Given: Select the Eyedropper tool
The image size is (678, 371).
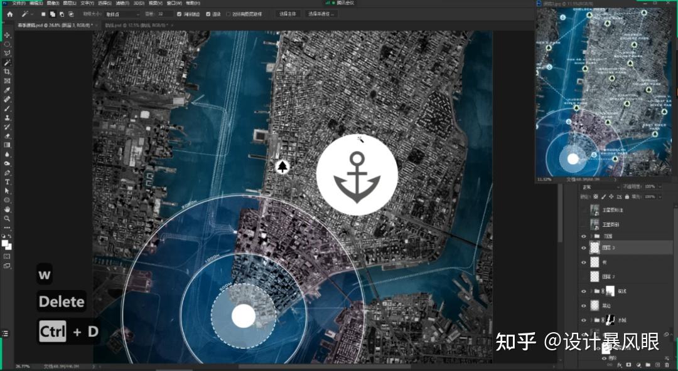Looking at the screenshot, I should (x=7, y=90).
